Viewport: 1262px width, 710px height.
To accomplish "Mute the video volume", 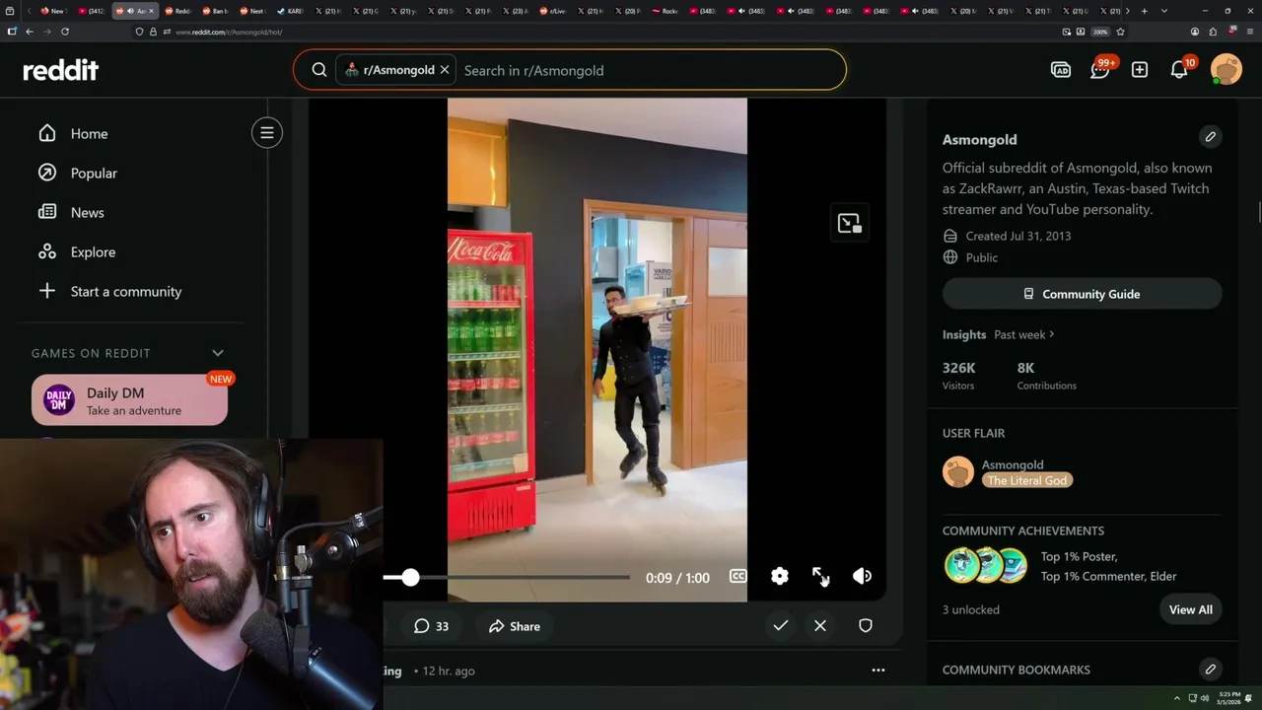I will [x=862, y=577].
